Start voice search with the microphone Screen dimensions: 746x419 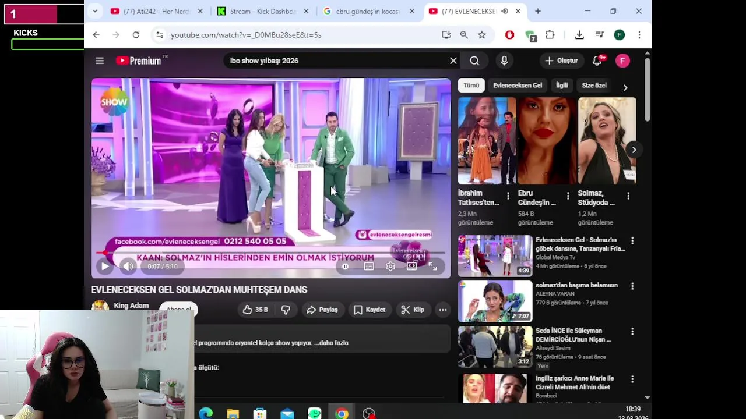coord(504,61)
